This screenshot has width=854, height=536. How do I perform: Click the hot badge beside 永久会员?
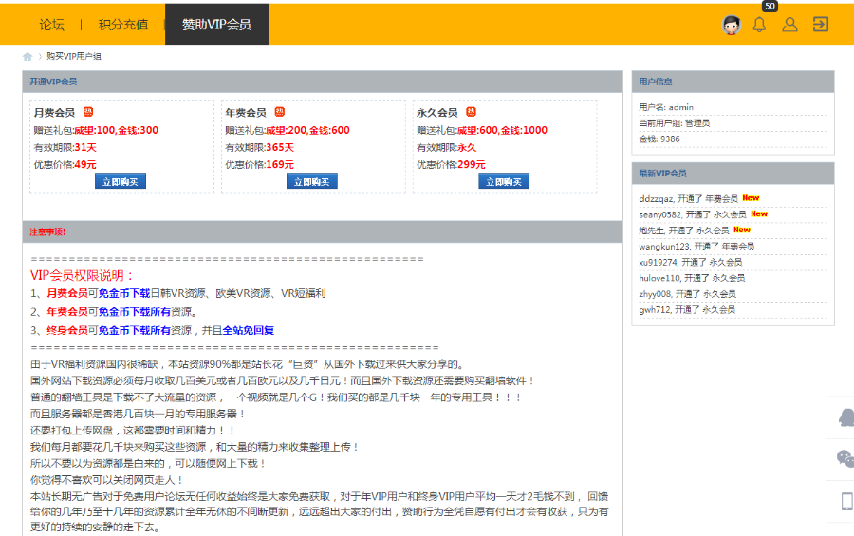[471, 112]
